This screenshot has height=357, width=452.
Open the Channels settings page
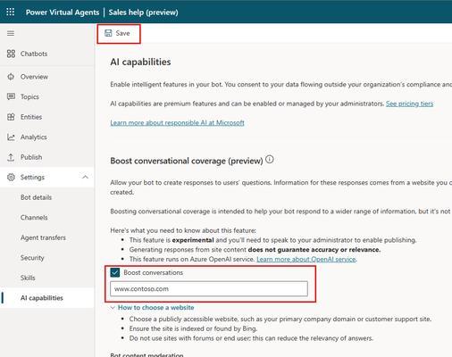pyautogui.click(x=34, y=218)
